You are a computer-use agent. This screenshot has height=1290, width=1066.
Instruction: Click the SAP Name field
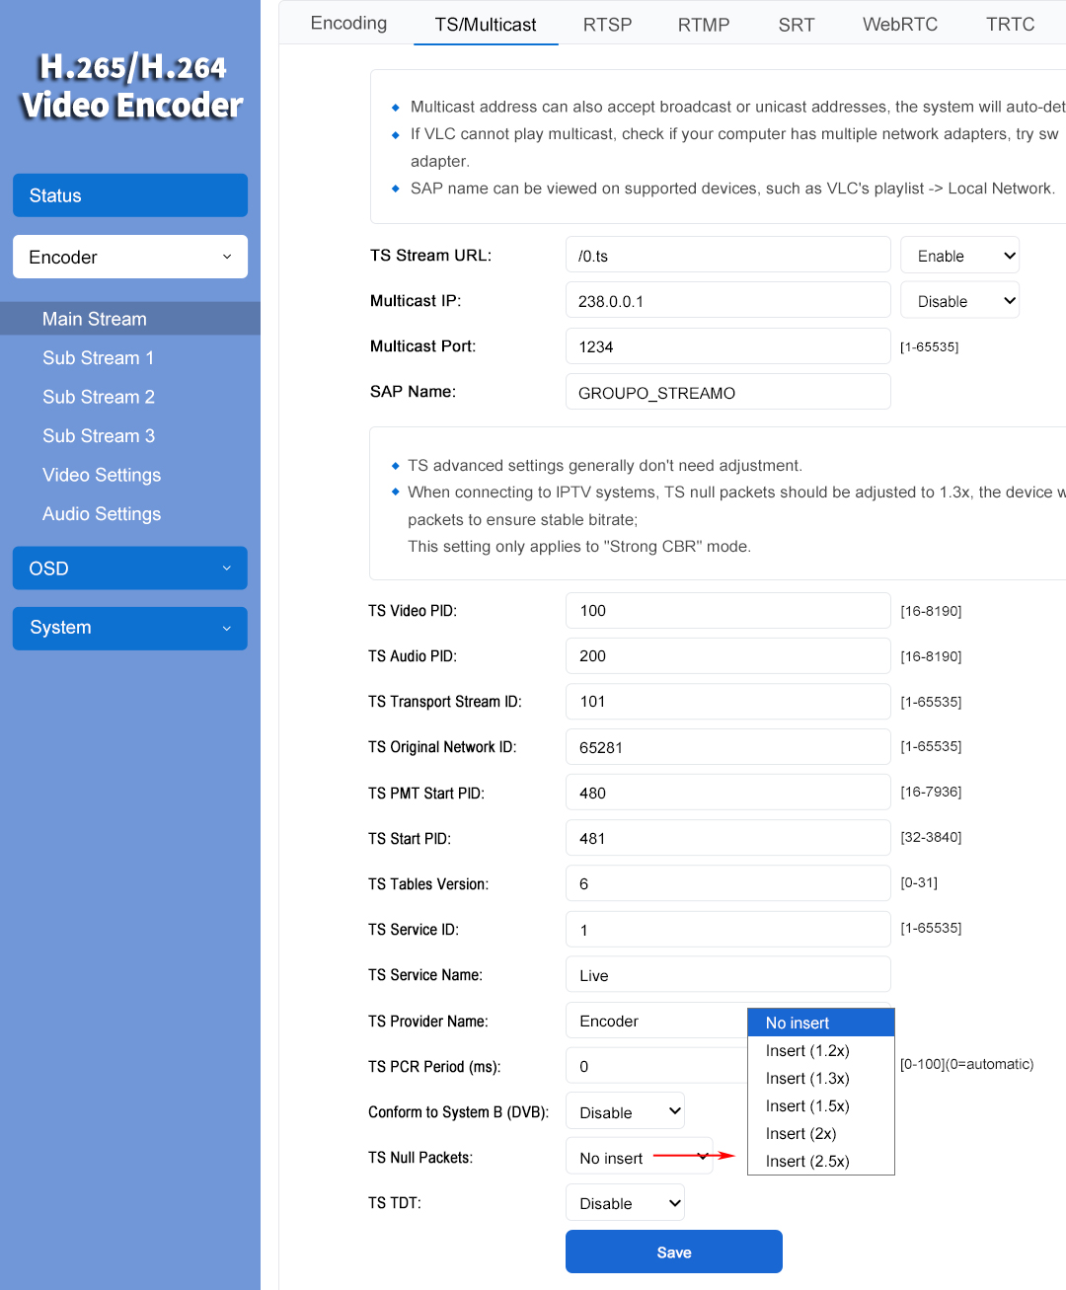pyautogui.click(x=728, y=392)
